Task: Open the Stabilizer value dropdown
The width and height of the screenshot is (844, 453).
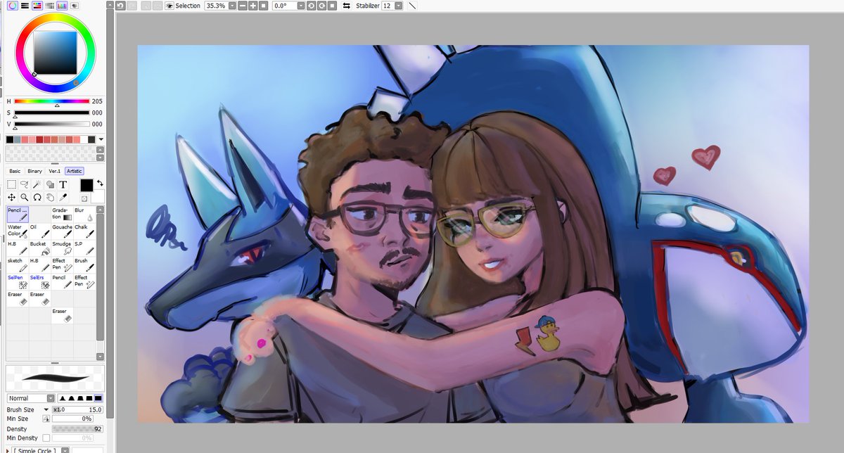Action: click(x=399, y=6)
